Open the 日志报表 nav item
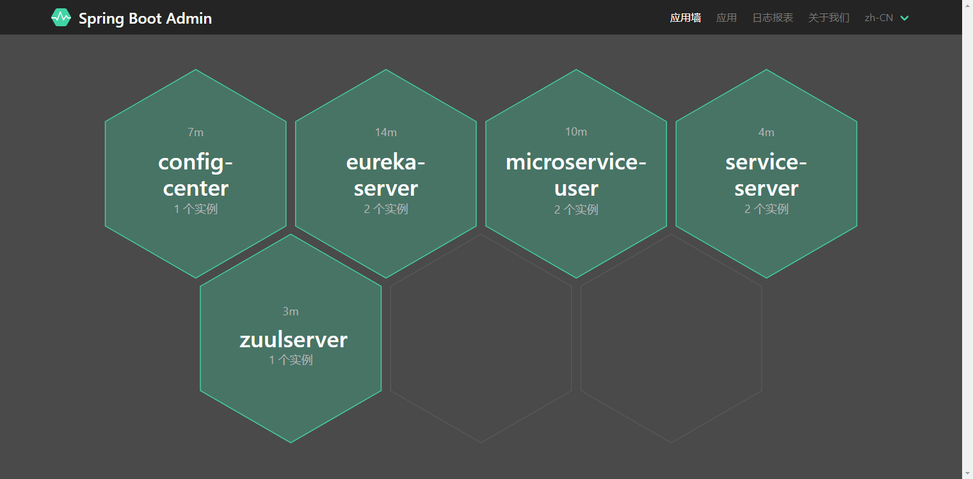 point(773,18)
